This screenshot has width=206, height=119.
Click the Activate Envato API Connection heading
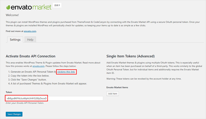pos(30,56)
